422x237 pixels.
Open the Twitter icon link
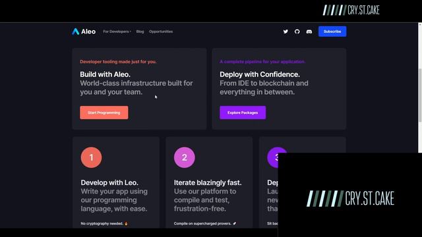286,32
